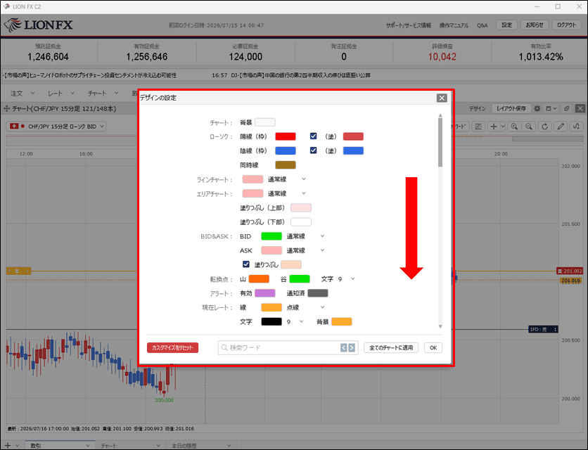Zoom out the chart with magnifier minus
This screenshot has height=450, width=588.
pyautogui.click(x=529, y=127)
